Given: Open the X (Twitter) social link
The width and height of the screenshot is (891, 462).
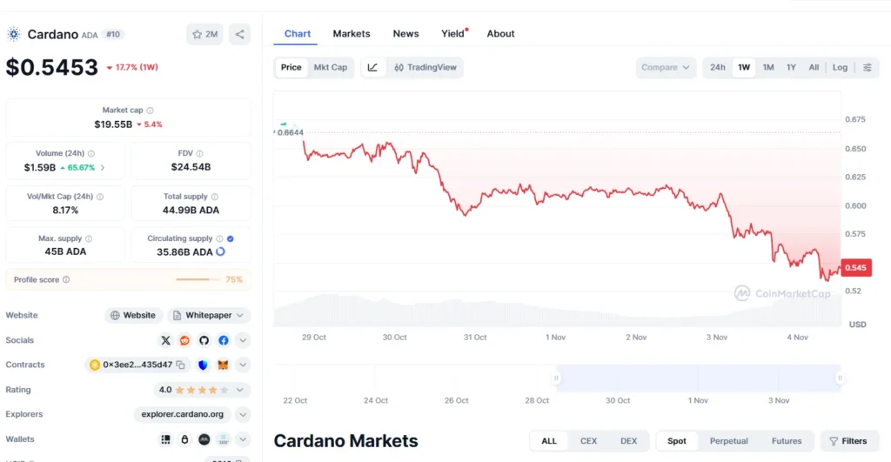Looking at the screenshot, I should (x=166, y=340).
